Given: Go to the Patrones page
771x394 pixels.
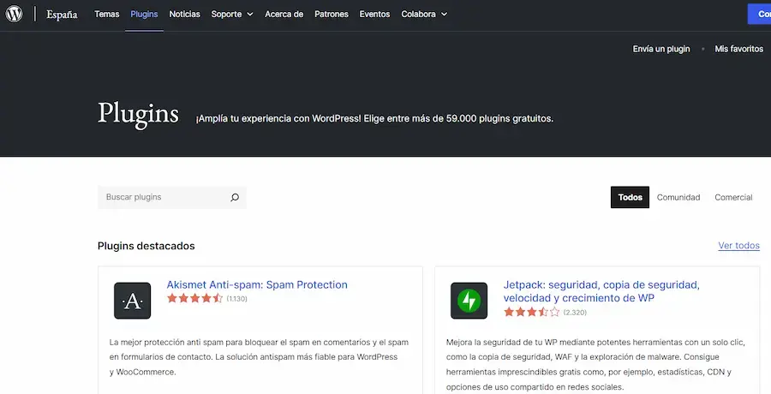Looking at the screenshot, I should 332,15.
